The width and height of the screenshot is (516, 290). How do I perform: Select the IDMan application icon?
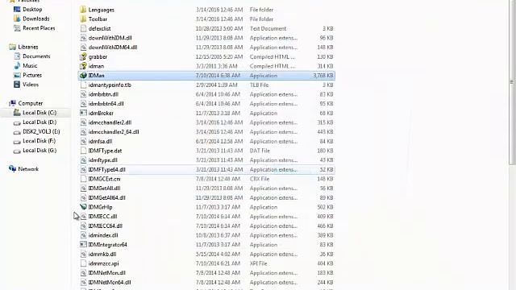coord(83,75)
